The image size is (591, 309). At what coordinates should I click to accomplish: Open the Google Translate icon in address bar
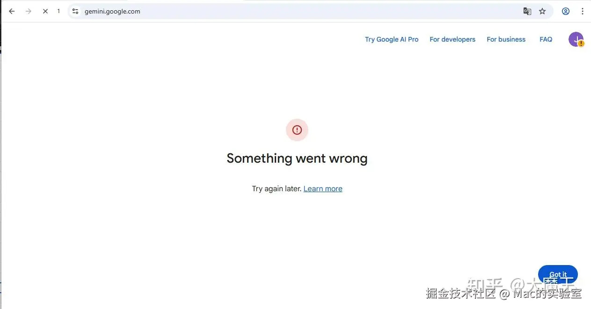[527, 11]
